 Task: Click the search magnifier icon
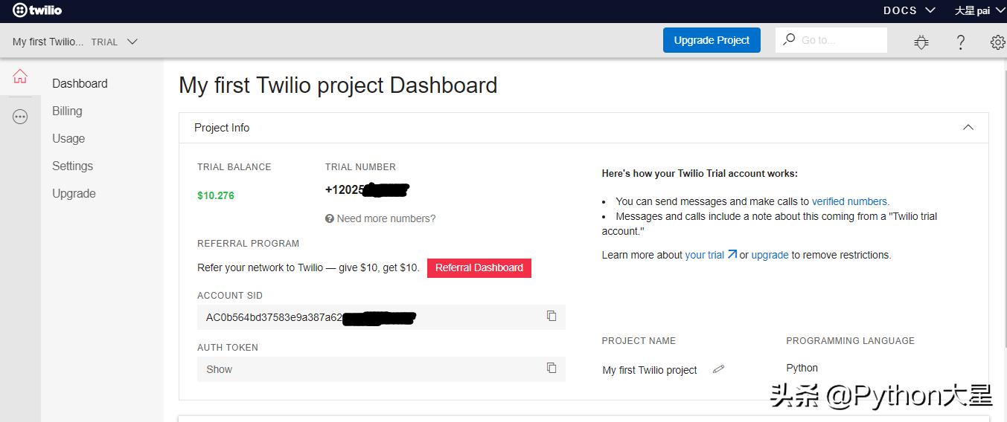click(x=789, y=39)
